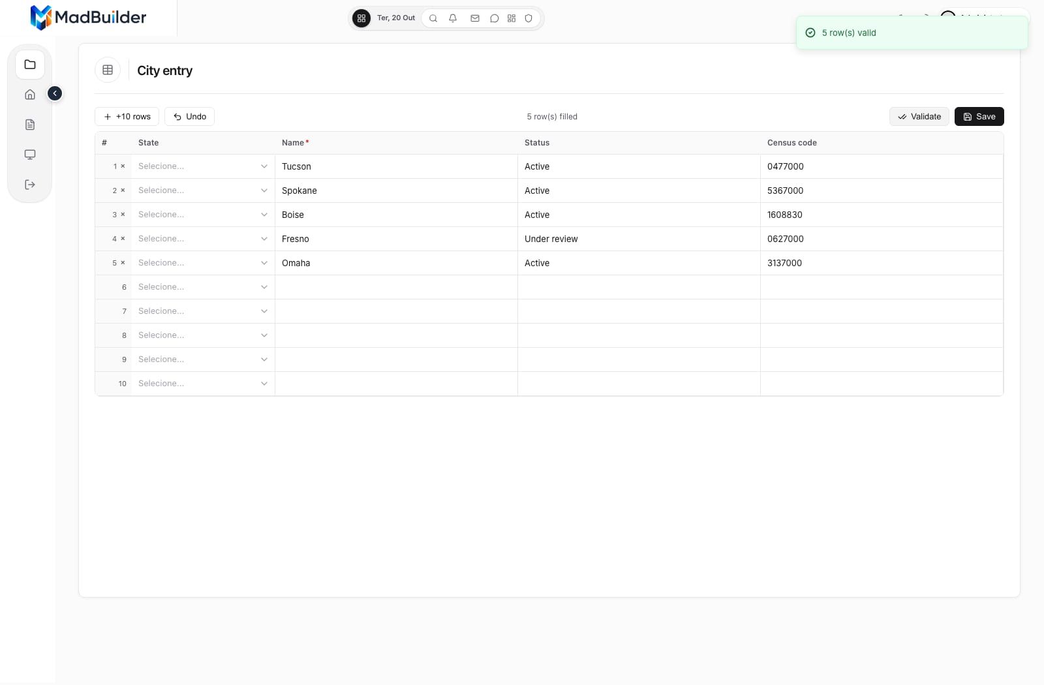Click Census code cell 1608830
Image resolution: width=1044 pixels, height=685 pixels.
882,215
